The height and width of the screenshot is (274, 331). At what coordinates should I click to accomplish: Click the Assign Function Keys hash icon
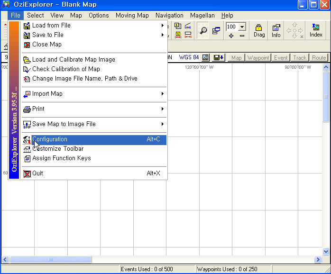tap(27, 158)
